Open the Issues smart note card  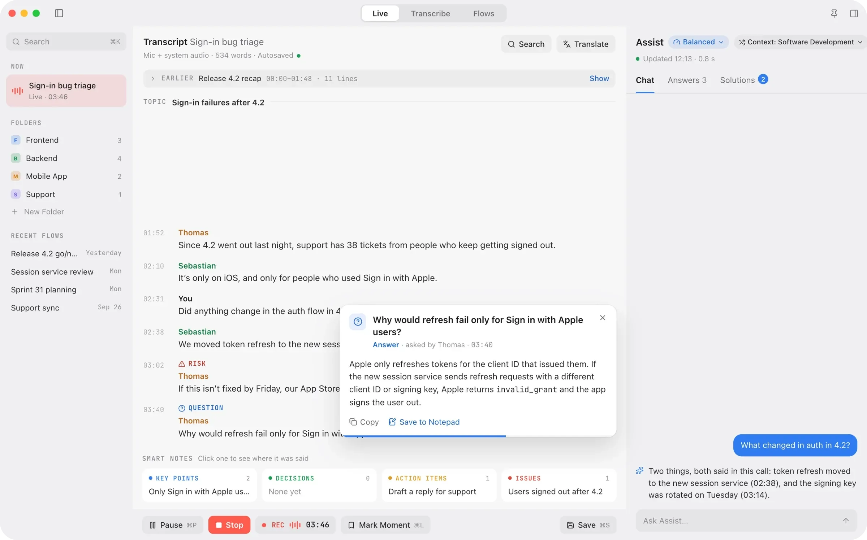[x=559, y=485]
